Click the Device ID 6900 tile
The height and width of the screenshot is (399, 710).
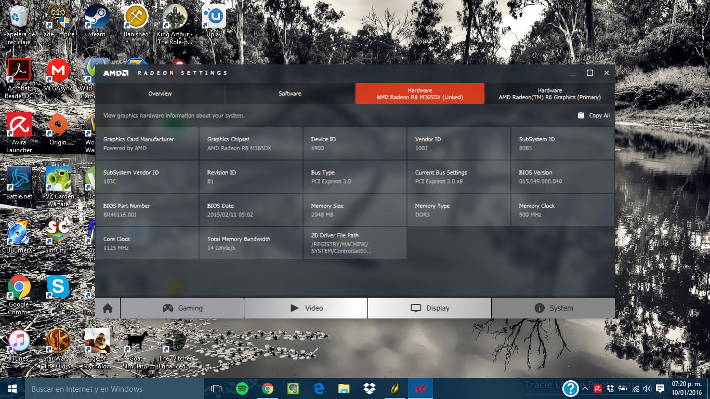coord(354,143)
